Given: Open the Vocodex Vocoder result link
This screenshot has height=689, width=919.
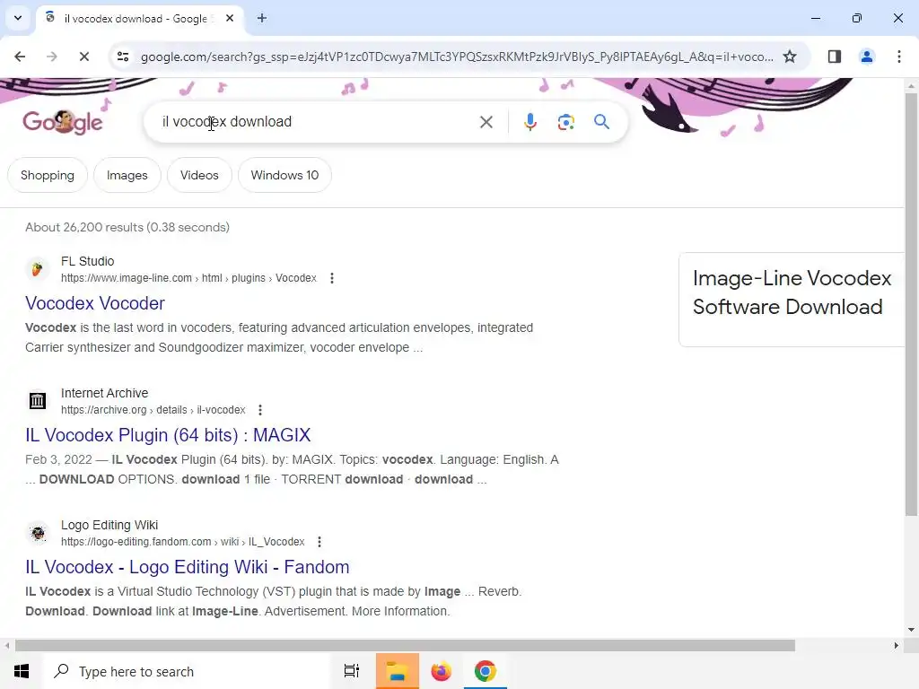Looking at the screenshot, I should pyautogui.click(x=95, y=303).
